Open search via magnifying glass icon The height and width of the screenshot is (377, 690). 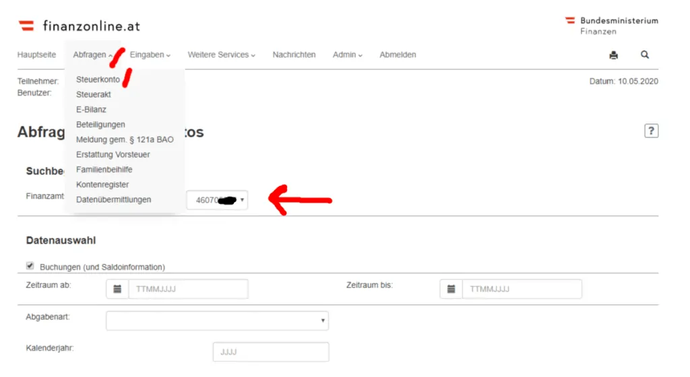pos(645,55)
